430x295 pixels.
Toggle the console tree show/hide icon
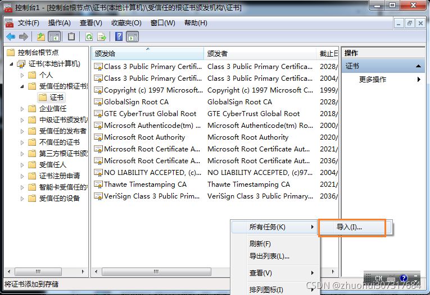point(55,36)
